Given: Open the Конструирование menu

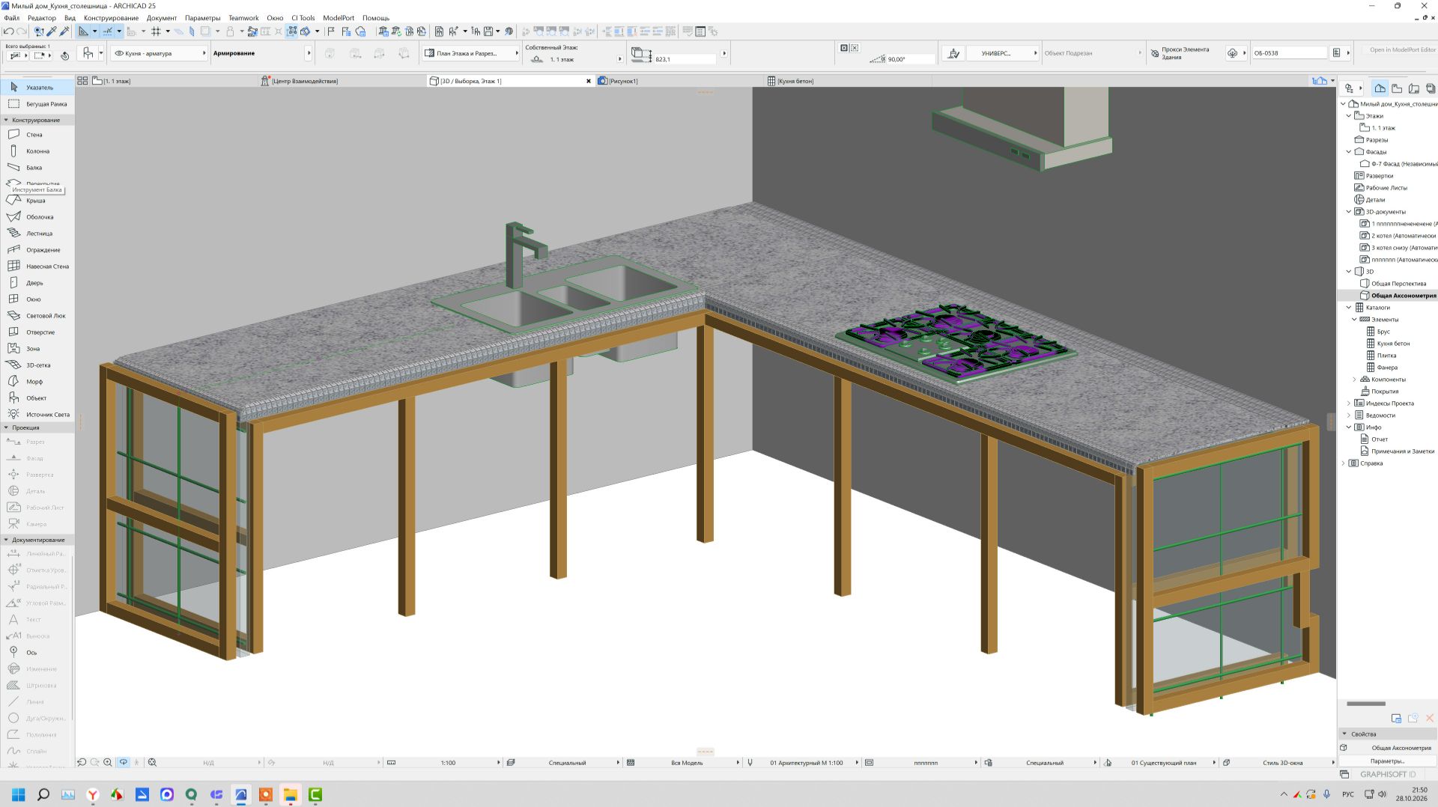Looking at the screenshot, I should (x=111, y=18).
